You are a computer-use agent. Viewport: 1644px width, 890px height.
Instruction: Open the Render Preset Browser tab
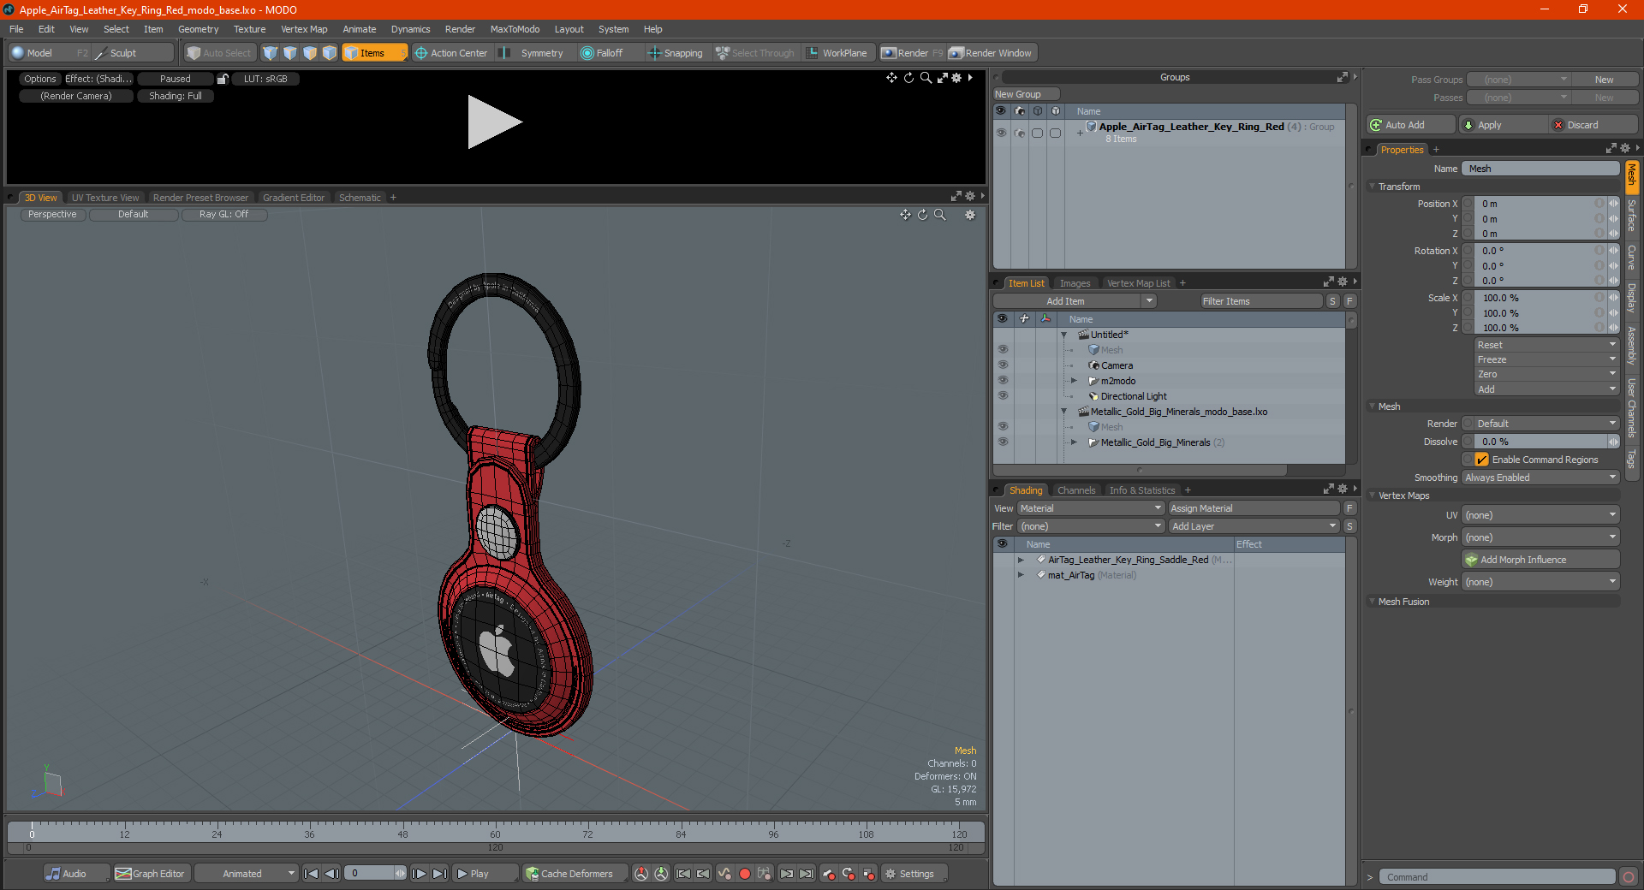coord(200,198)
